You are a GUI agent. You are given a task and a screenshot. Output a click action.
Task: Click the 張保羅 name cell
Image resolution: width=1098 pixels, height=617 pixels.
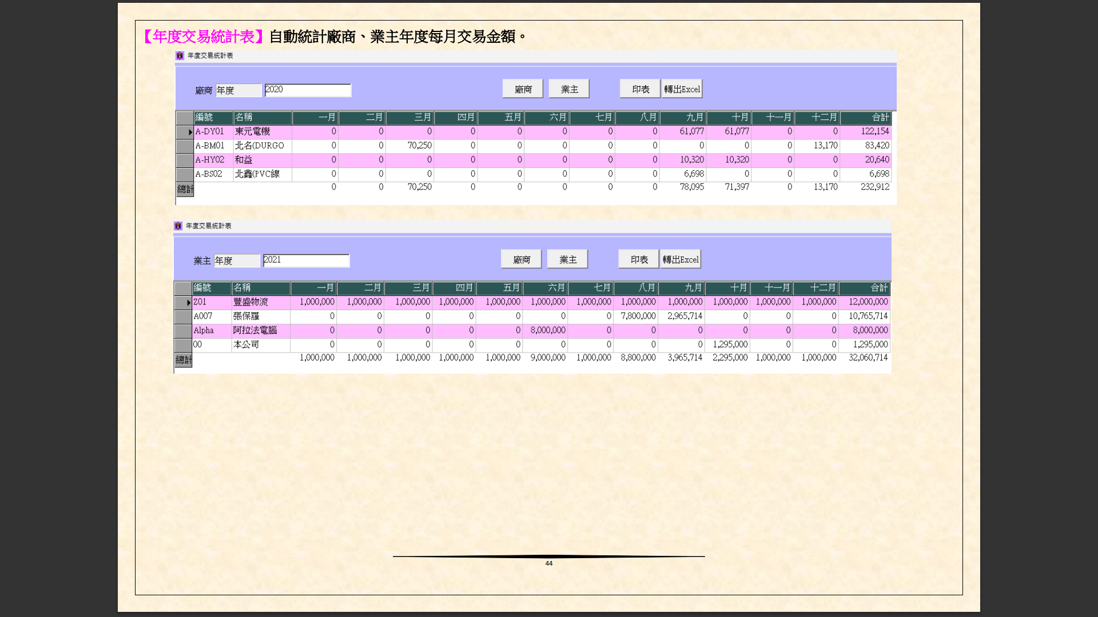[261, 316]
